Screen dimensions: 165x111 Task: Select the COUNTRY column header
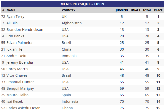coord(68,11)
